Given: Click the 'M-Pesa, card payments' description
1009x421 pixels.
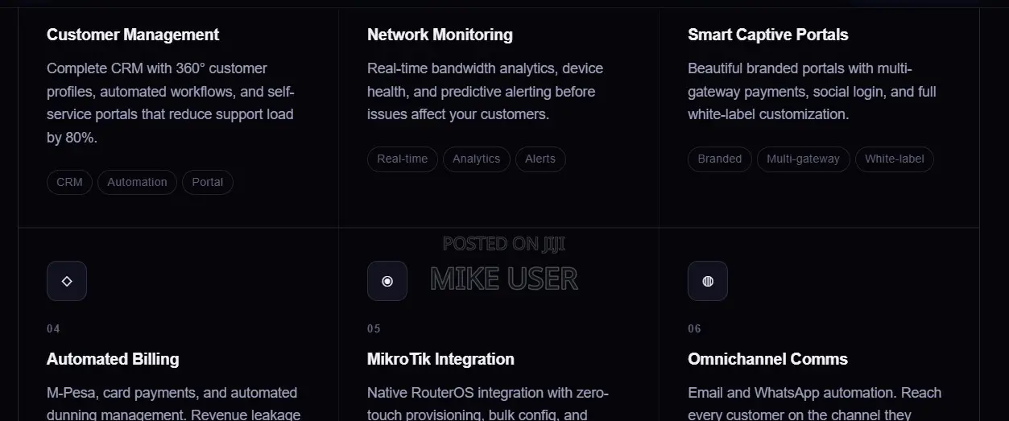Looking at the screenshot, I should point(174,405).
